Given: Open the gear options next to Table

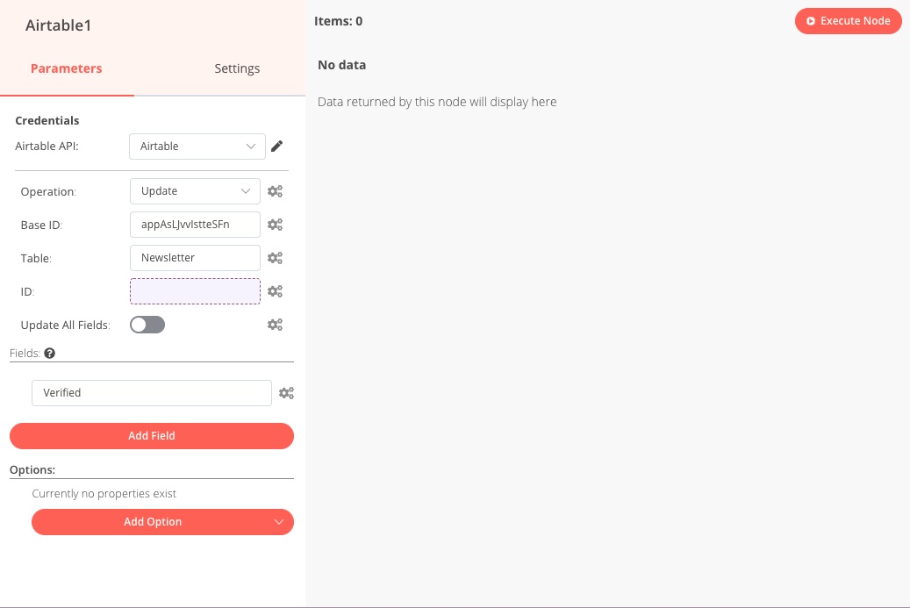Looking at the screenshot, I should 275,258.
